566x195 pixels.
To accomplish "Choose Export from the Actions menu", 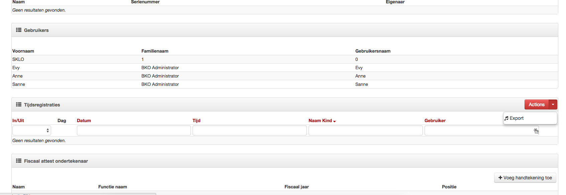I will coord(517,118).
